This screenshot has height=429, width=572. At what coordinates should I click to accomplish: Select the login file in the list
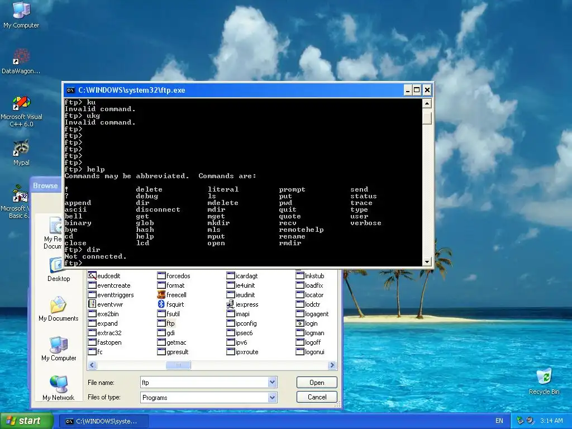click(307, 323)
